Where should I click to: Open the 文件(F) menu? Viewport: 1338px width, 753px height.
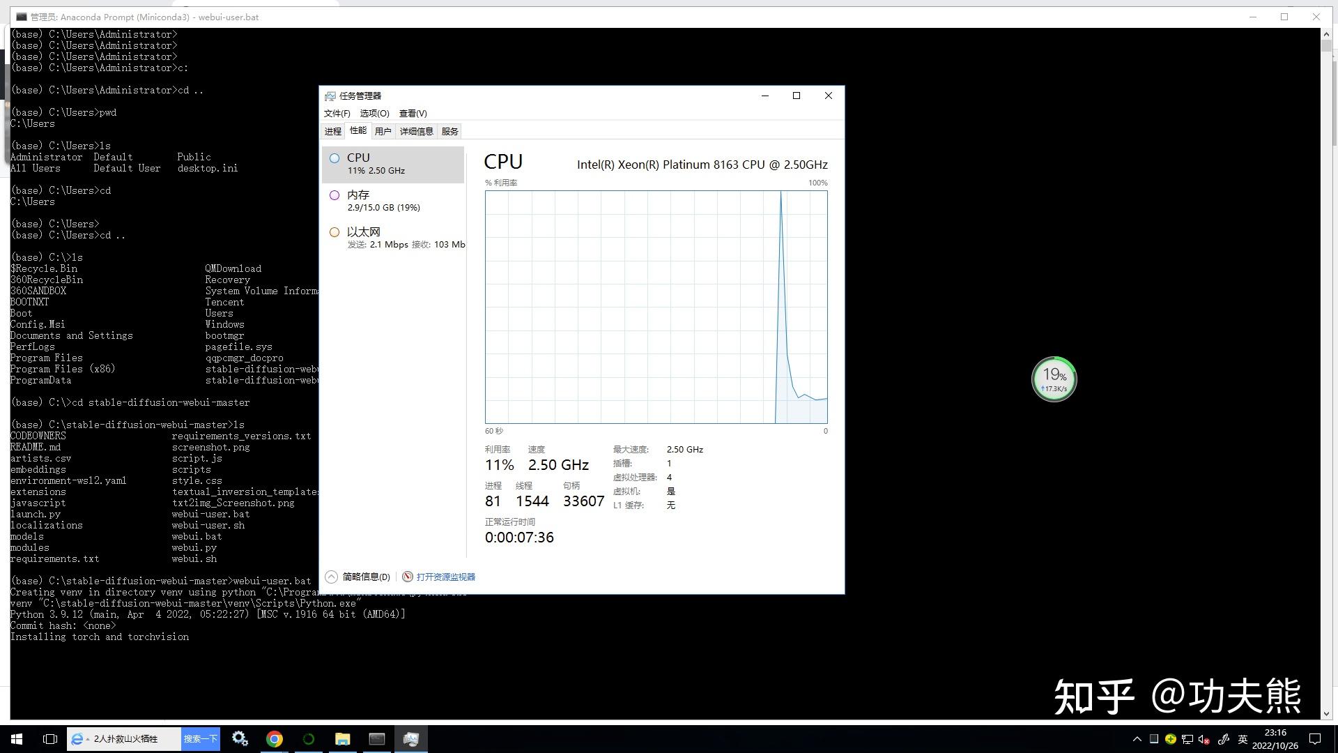point(337,114)
